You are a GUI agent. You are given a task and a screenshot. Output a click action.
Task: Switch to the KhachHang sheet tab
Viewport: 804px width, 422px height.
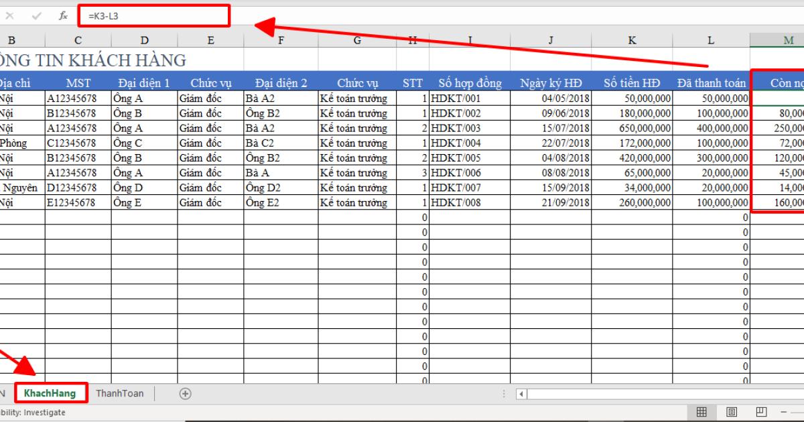pos(50,393)
